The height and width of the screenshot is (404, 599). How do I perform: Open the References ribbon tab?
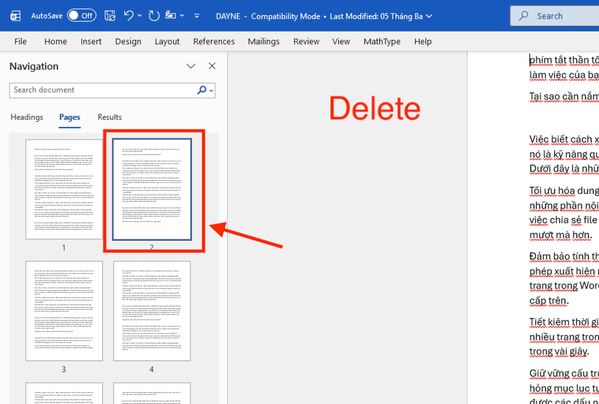(214, 41)
